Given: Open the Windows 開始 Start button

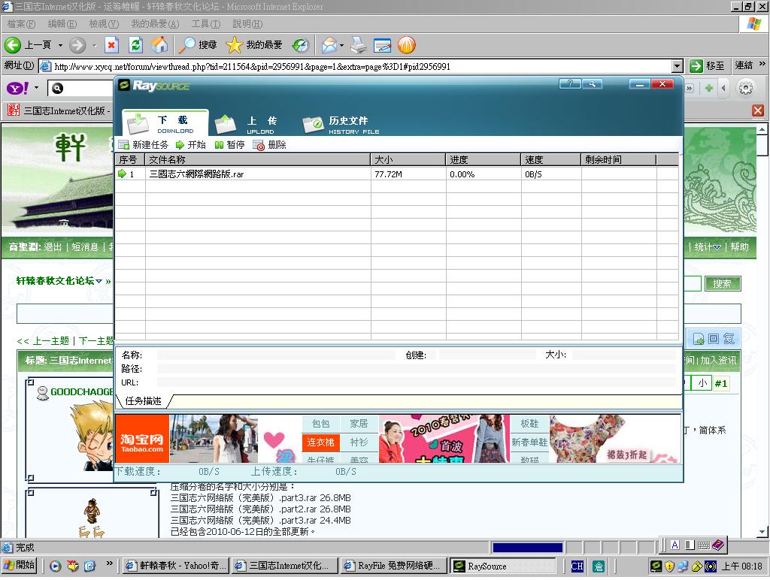Looking at the screenshot, I should tap(20, 566).
